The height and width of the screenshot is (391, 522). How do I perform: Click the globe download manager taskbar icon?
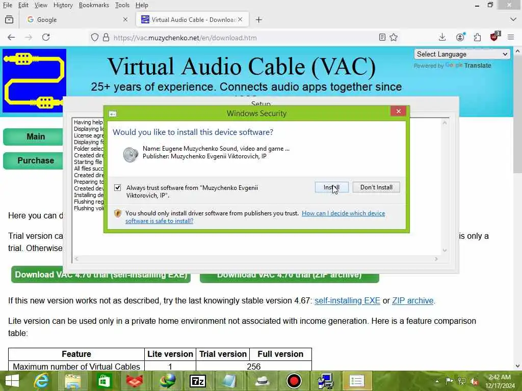[x=167, y=381]
